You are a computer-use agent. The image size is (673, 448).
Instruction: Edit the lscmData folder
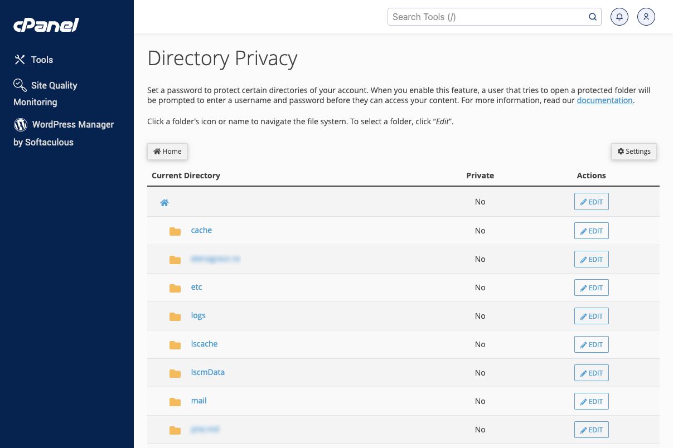pos(592,373)
